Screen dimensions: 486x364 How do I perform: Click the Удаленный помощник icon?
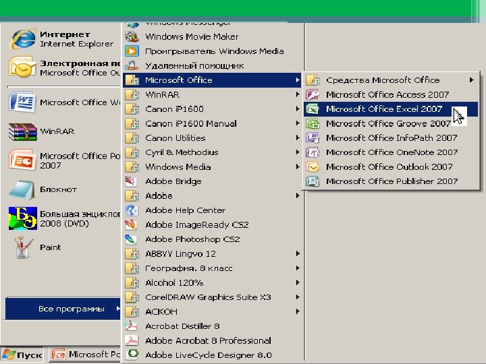pos(132,65)
